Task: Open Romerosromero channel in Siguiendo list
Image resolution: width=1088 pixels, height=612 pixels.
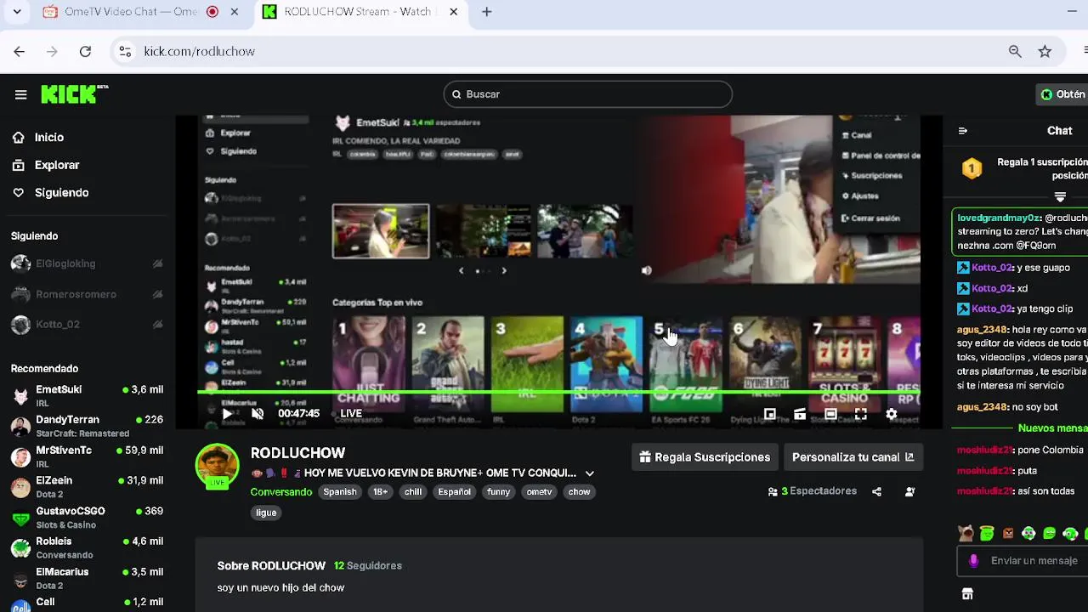Action: [x=87, y=294]
